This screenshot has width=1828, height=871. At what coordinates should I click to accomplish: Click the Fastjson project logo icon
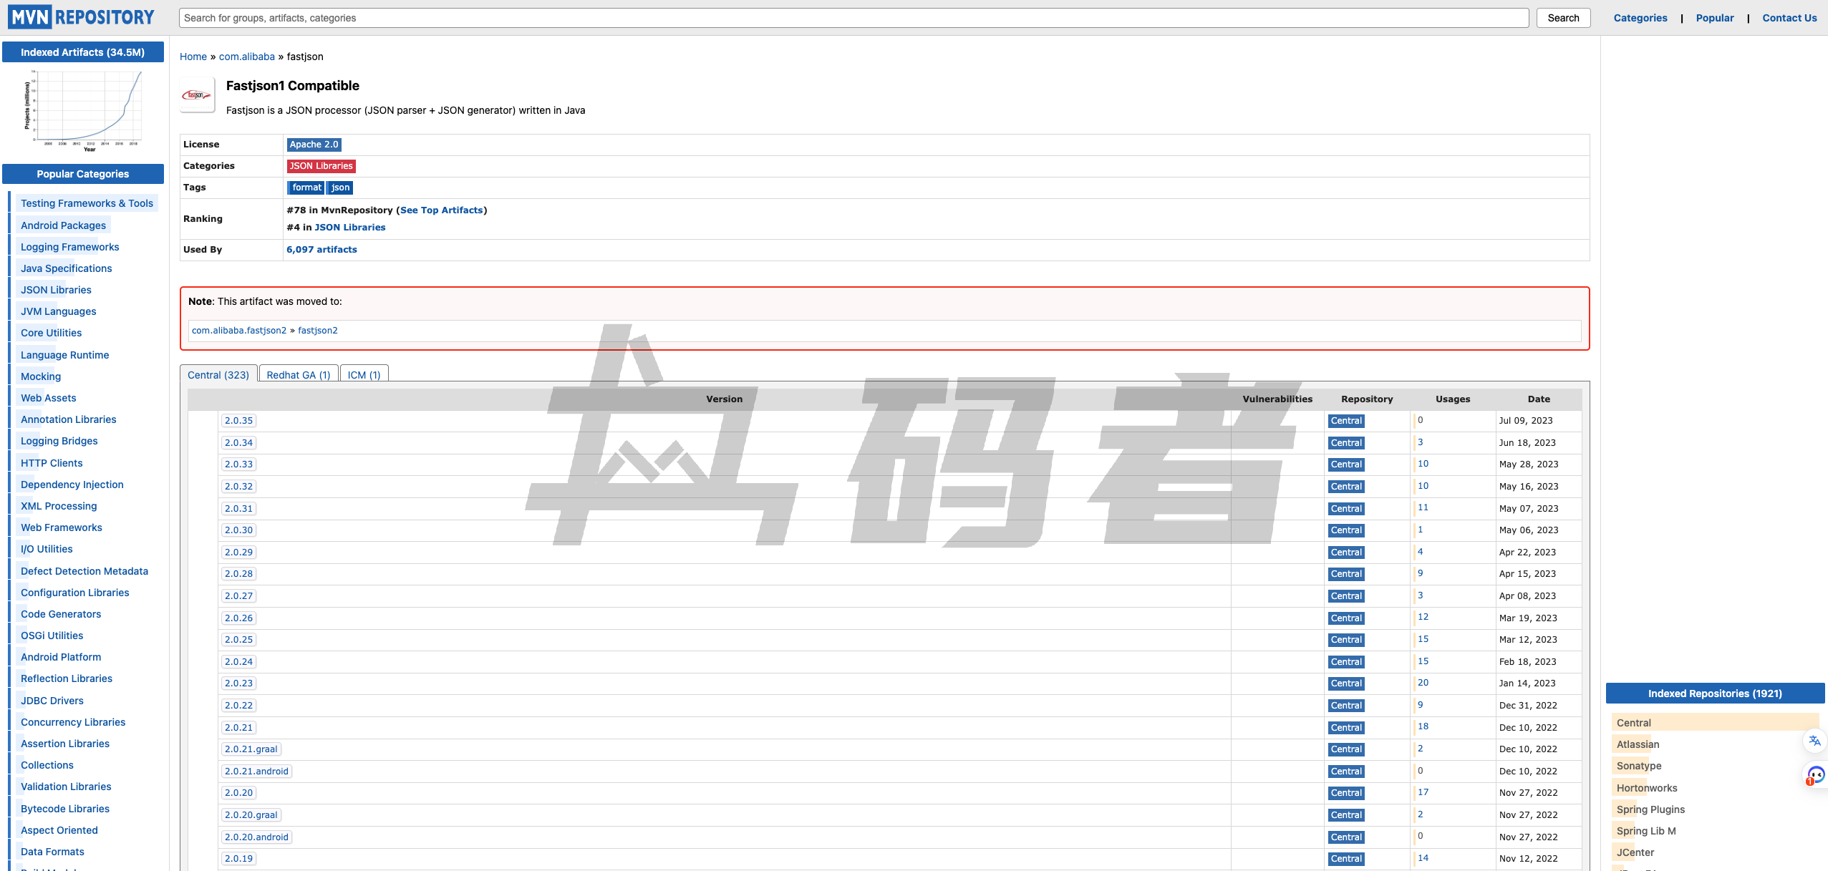point(197,95)
